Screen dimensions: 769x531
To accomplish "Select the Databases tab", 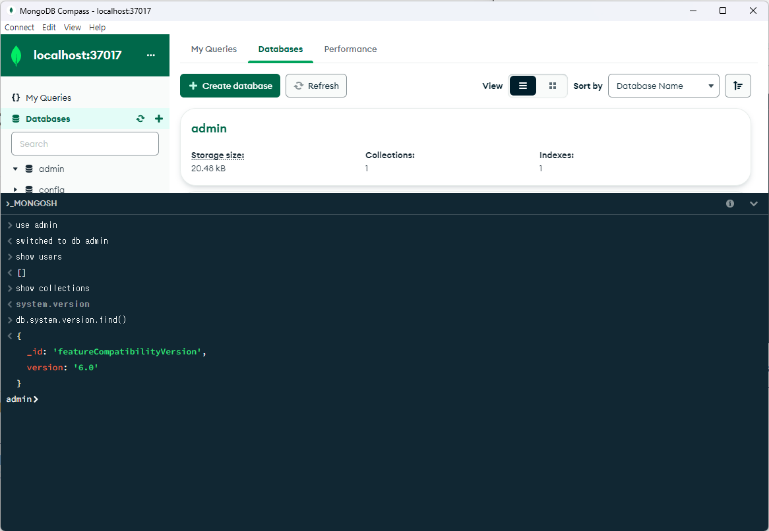I will pos(280,49).
